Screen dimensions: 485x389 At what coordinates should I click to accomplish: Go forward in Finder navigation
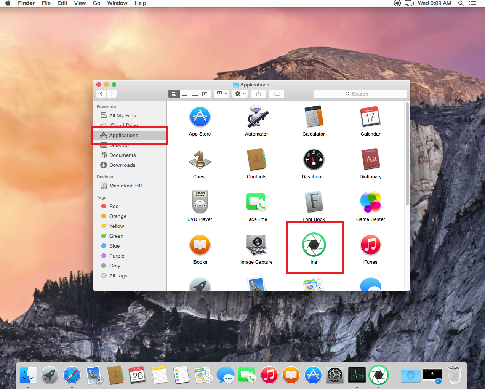click(x=112, y=94)
